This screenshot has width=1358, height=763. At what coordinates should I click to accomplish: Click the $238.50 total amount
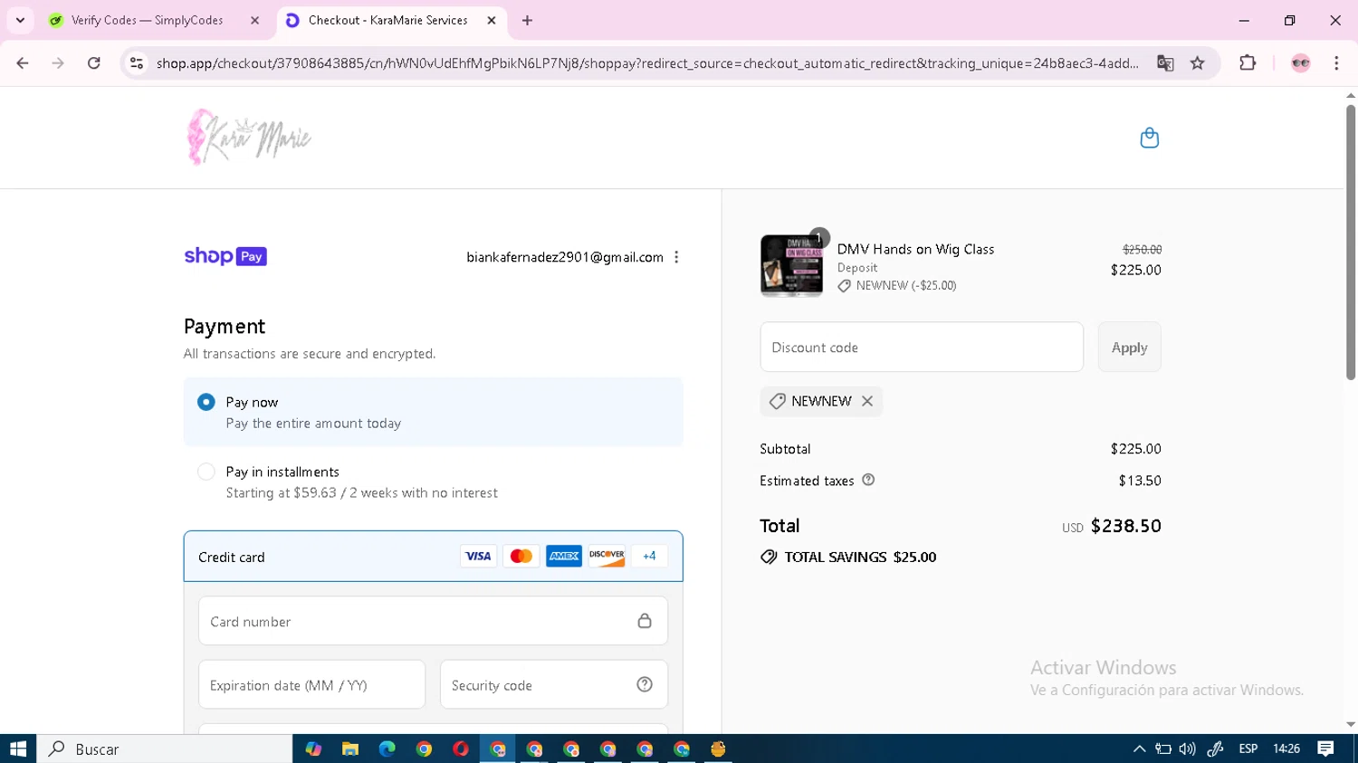pyautogui.click(x=1125, y=526)
